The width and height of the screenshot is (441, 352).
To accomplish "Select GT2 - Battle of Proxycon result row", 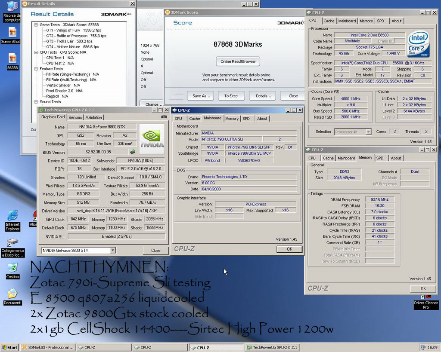I will [x=76, y=36].
